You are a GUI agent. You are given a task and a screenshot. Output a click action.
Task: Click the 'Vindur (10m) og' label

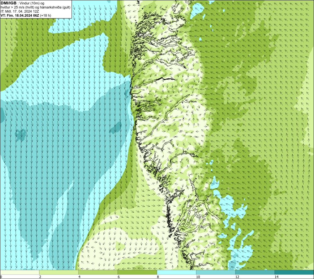click(x=32, y=3)
